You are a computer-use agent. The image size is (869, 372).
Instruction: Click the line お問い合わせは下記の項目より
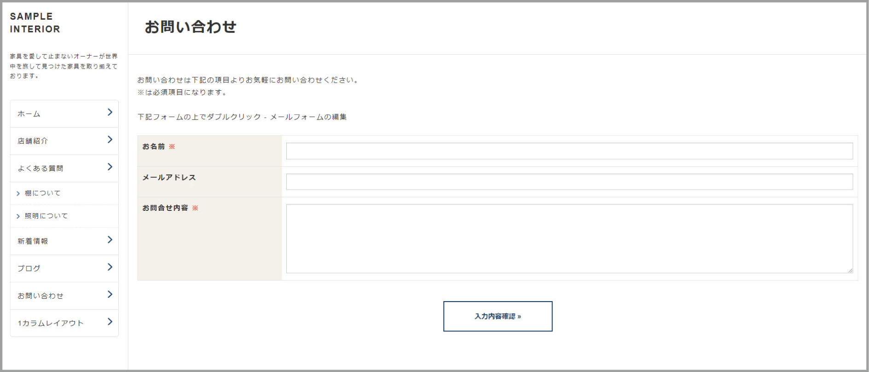pos(249,80)
